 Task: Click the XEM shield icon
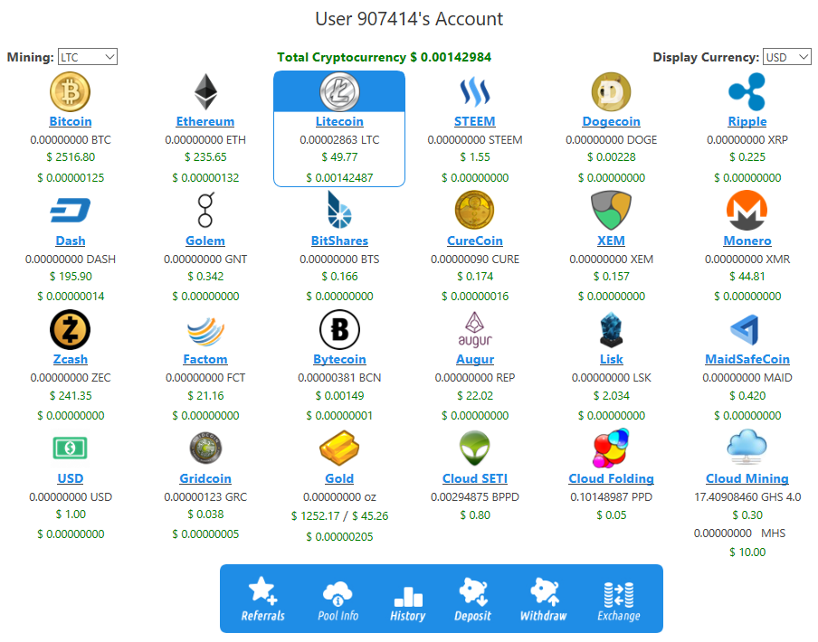(611, 210)
